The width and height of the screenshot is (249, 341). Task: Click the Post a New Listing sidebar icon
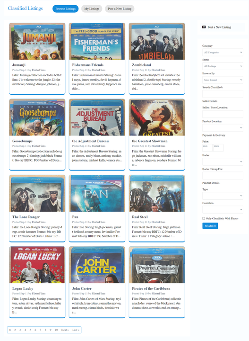point(204,27)
